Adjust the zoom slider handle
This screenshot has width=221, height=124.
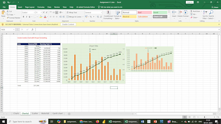(x=204, y=117)
